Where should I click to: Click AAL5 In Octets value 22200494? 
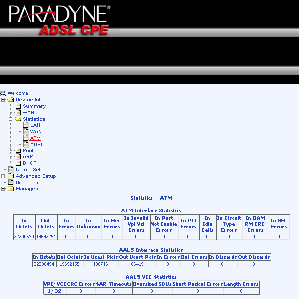point(44,264)
